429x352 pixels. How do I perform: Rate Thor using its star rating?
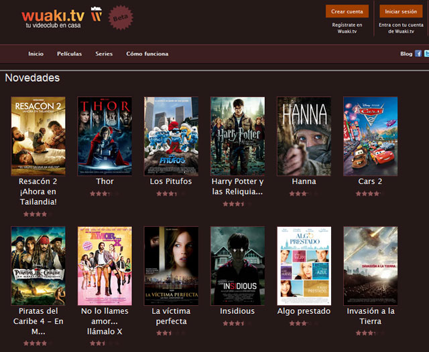[x=105, y=193]
